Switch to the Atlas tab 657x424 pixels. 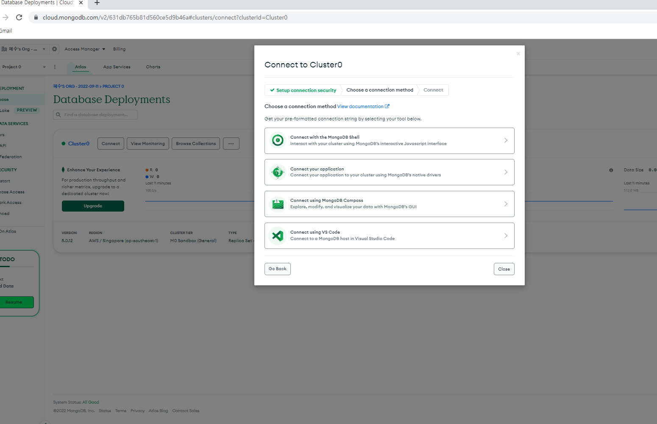(81, 67)
